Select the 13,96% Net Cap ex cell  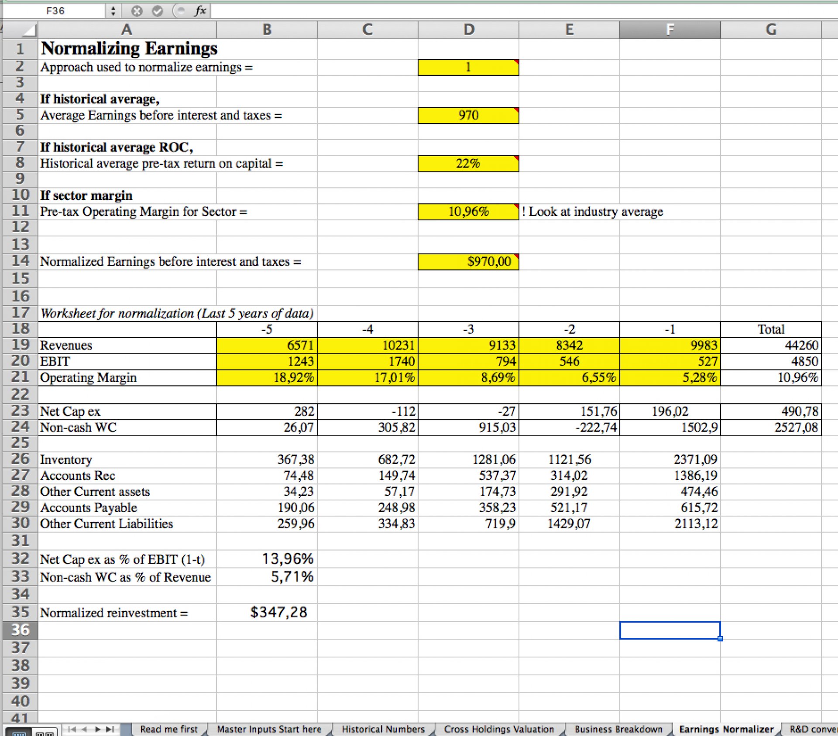point(267,559)
